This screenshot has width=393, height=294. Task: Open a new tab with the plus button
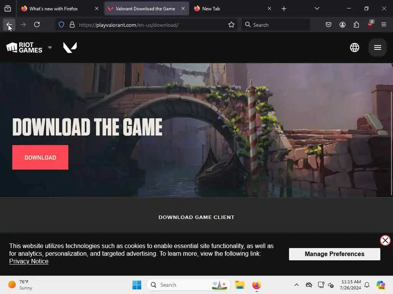[x=284, y=9]
